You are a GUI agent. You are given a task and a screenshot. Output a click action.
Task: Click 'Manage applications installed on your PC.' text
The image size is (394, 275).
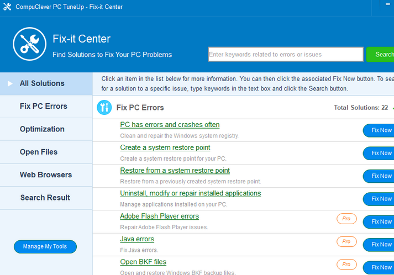174,204
